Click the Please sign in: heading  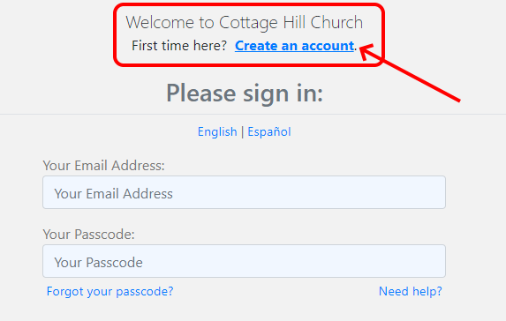pos(245,93)
